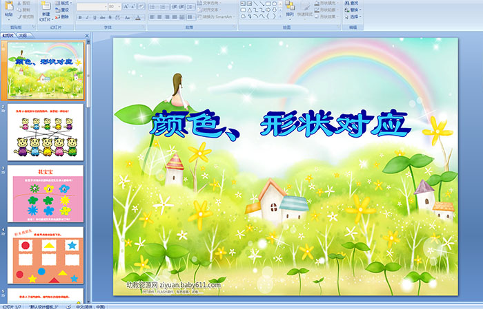
Task: Toggle Justify text alignment
Action: coord(175,17)
